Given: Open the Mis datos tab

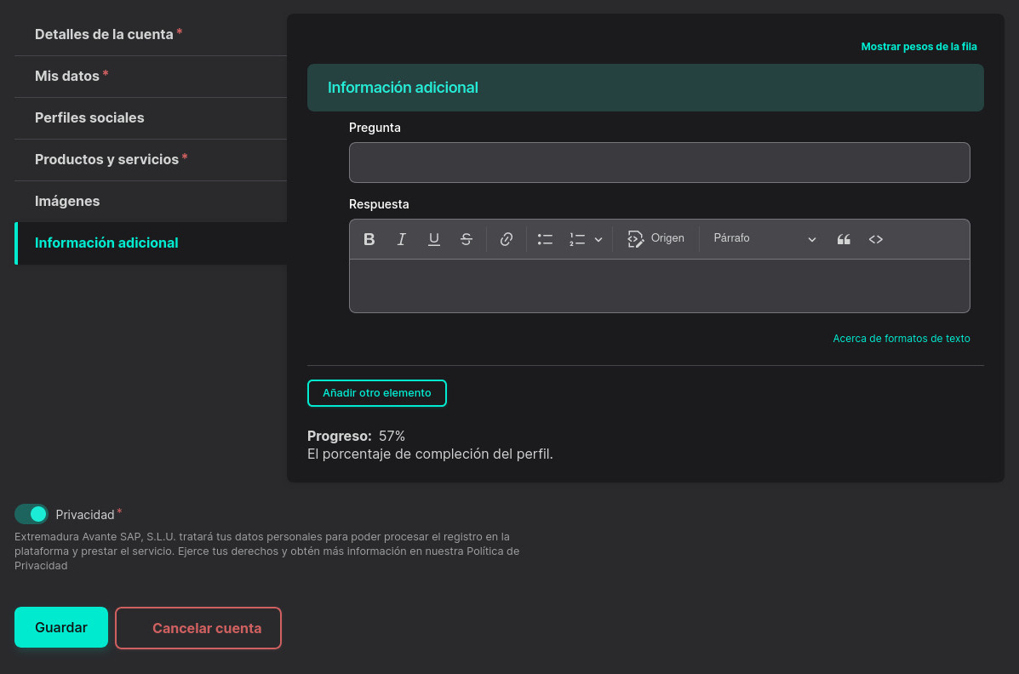Looking at the screenshot, I should coord(67,77).
